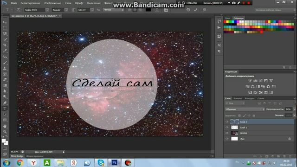Screen dimensions: 297x167
Task: Select the Rectangular Marquee tool
Action: (x=5, y=28)
